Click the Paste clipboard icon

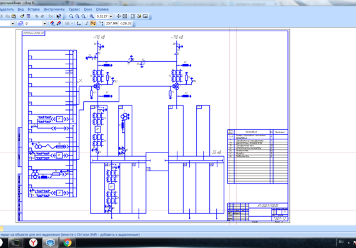click(14, 16)
